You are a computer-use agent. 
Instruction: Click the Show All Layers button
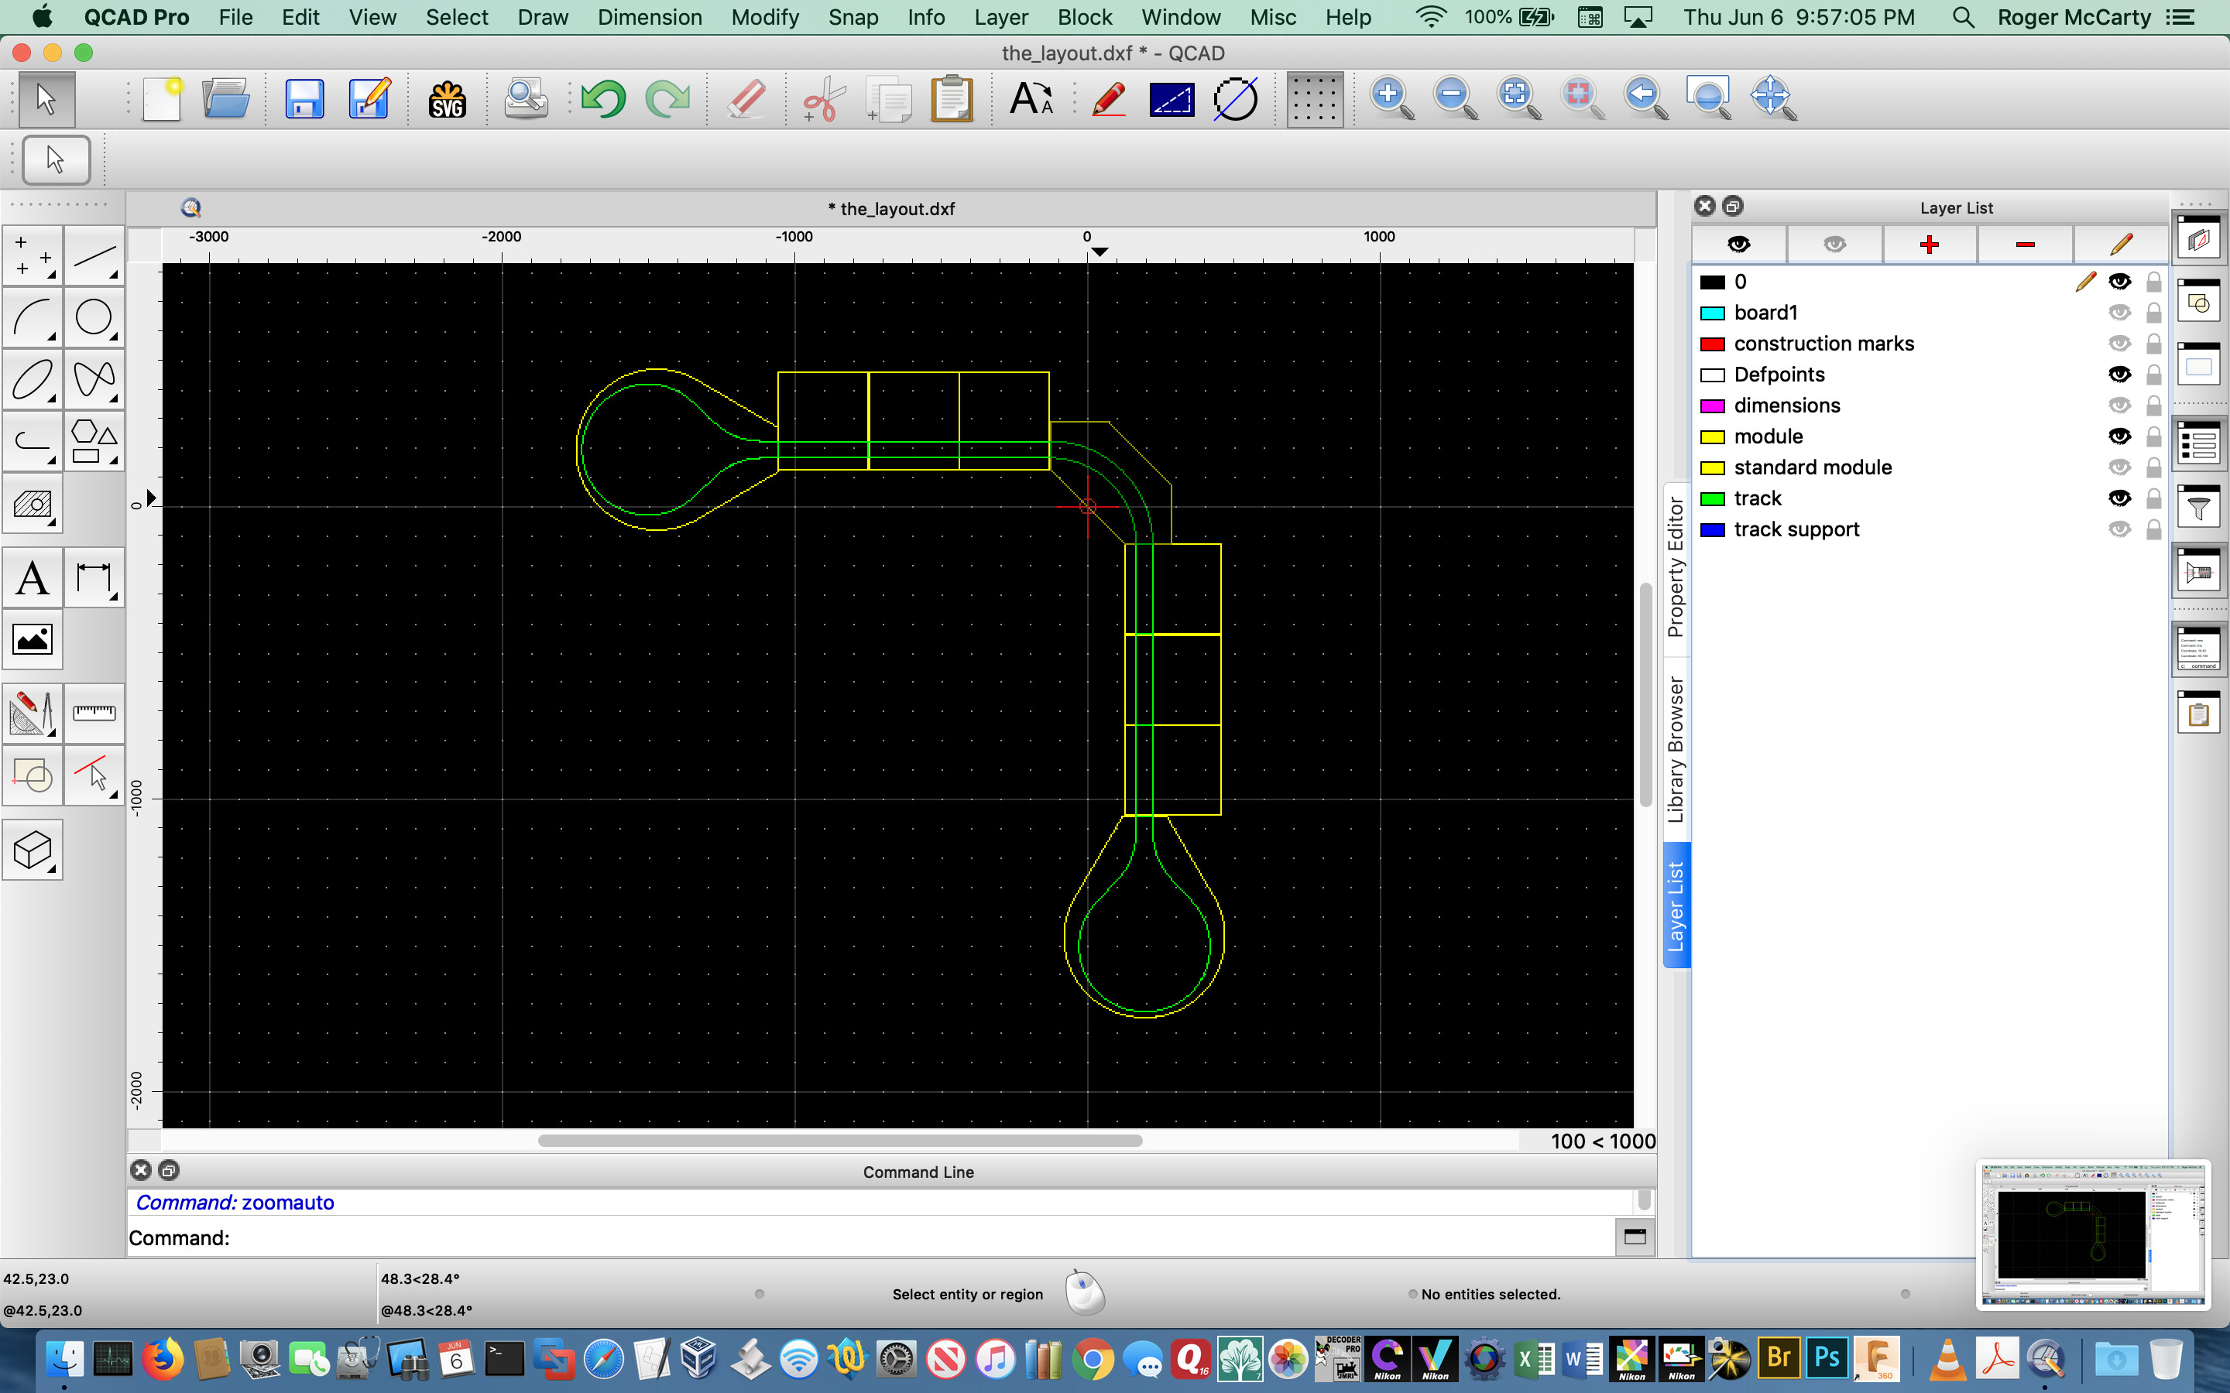coord(1739,244)
